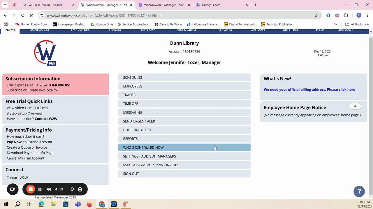Open Save to RefWorks bookmark

pos(168,24)
